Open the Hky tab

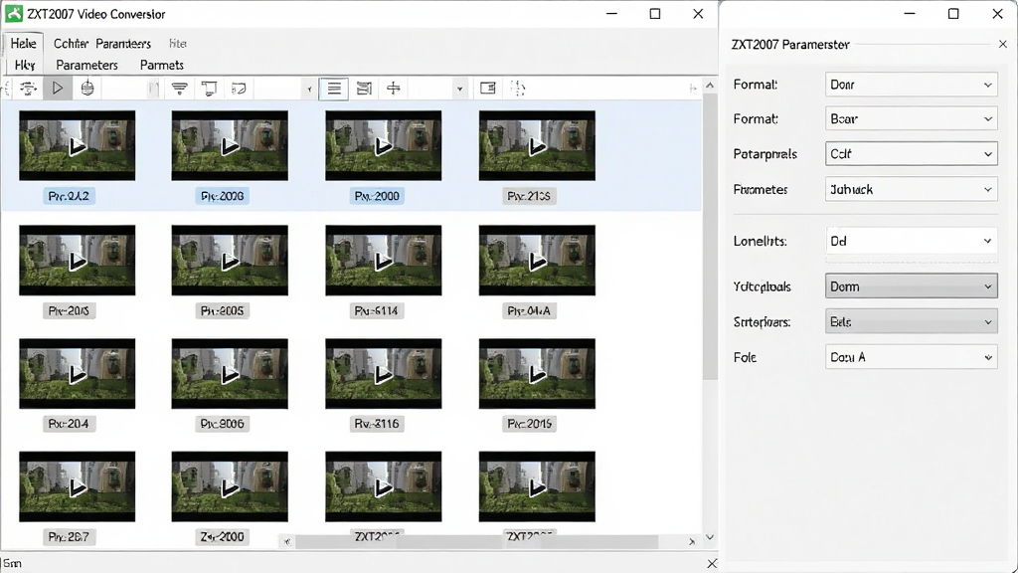(25, 65)
